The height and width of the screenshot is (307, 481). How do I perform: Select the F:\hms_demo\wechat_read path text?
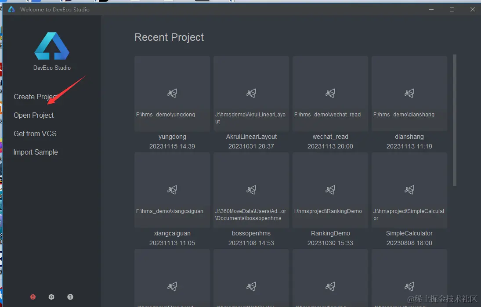(327, 114)
